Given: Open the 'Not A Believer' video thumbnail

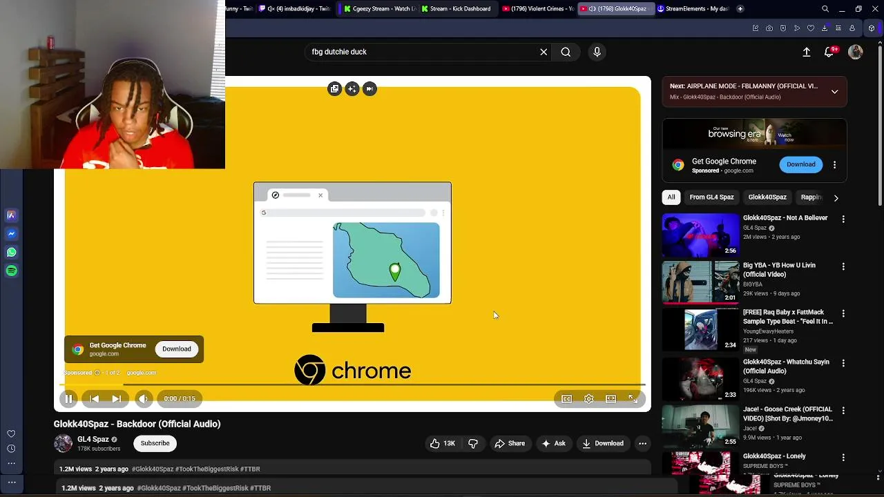Looking at the screenshot, I should click(700, 235).
